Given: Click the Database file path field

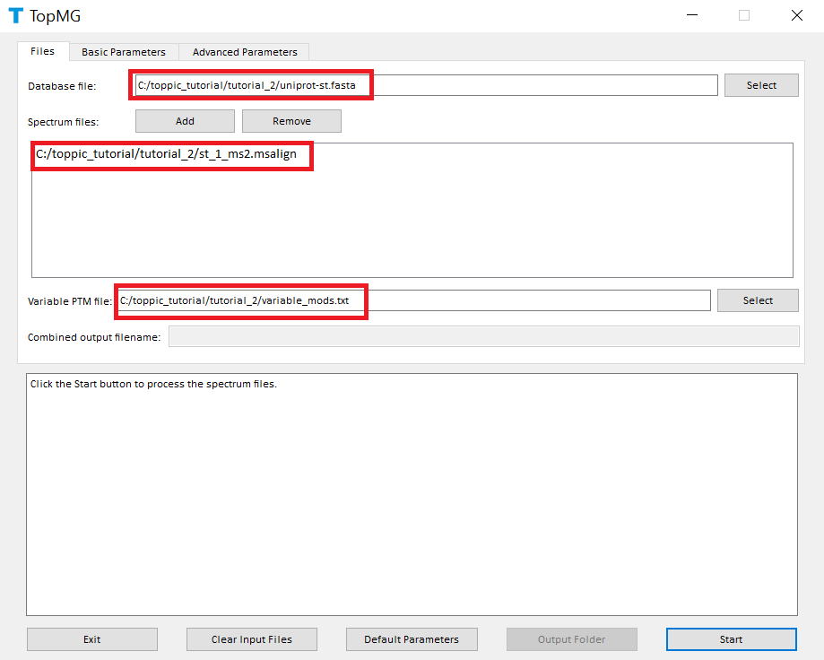Looking at the screenshot, I should (426, 85).
